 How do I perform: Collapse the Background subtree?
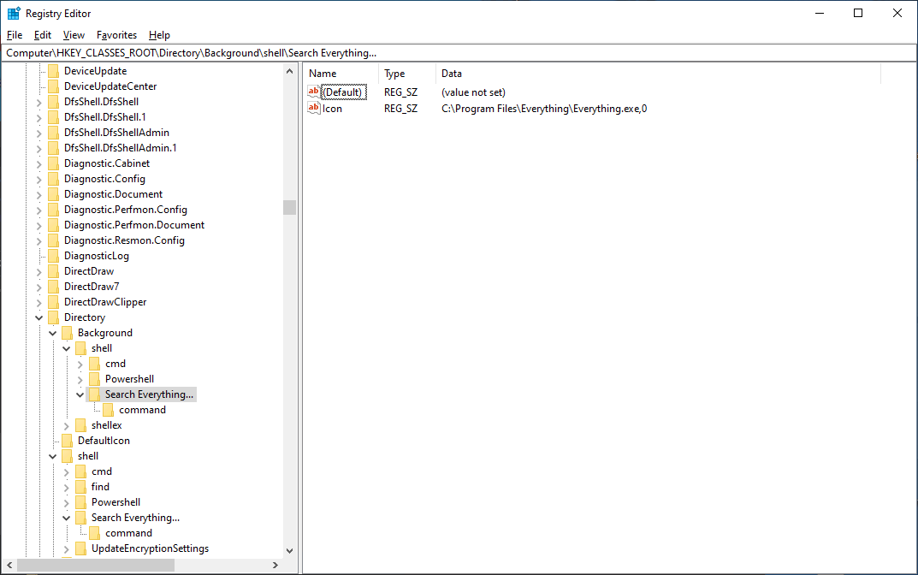point(52,332)
